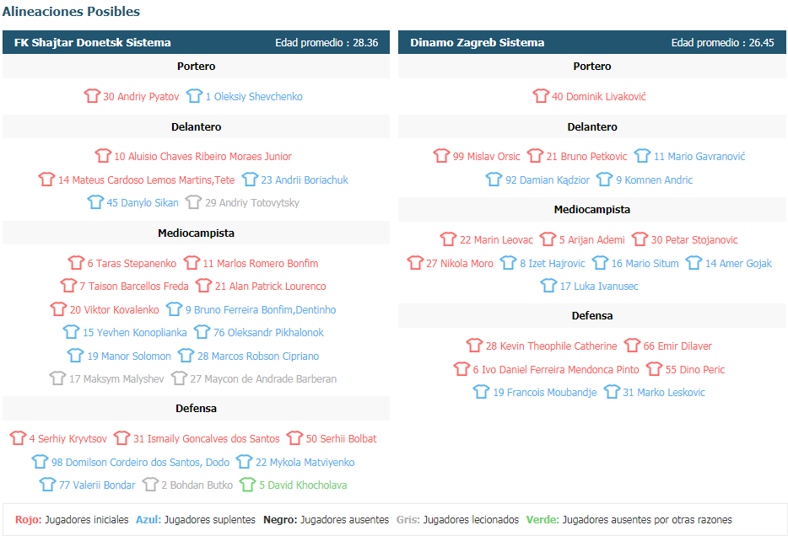This screenshot has height=536, width=788.
Task: Click the blue jersey icon beside Luka Ivanusec
Action: (x=548, y=286)
